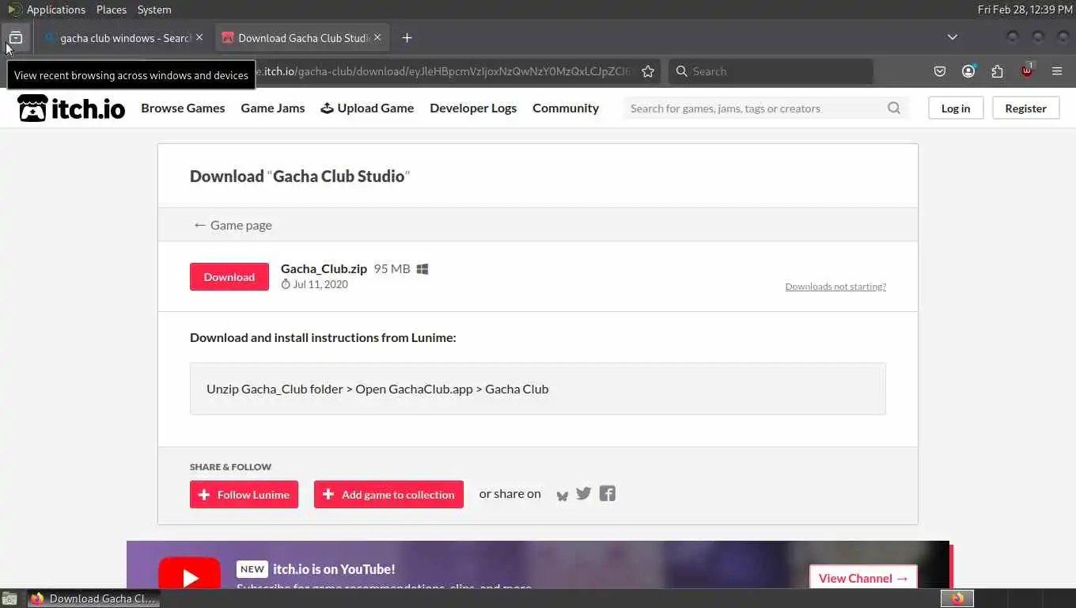Click Log in button

coord(956,108)
